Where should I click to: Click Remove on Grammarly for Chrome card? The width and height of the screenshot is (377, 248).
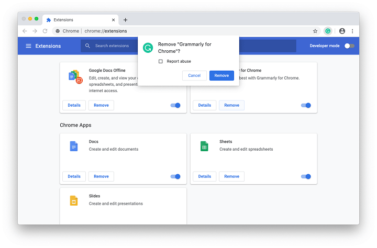coord(232,105)
